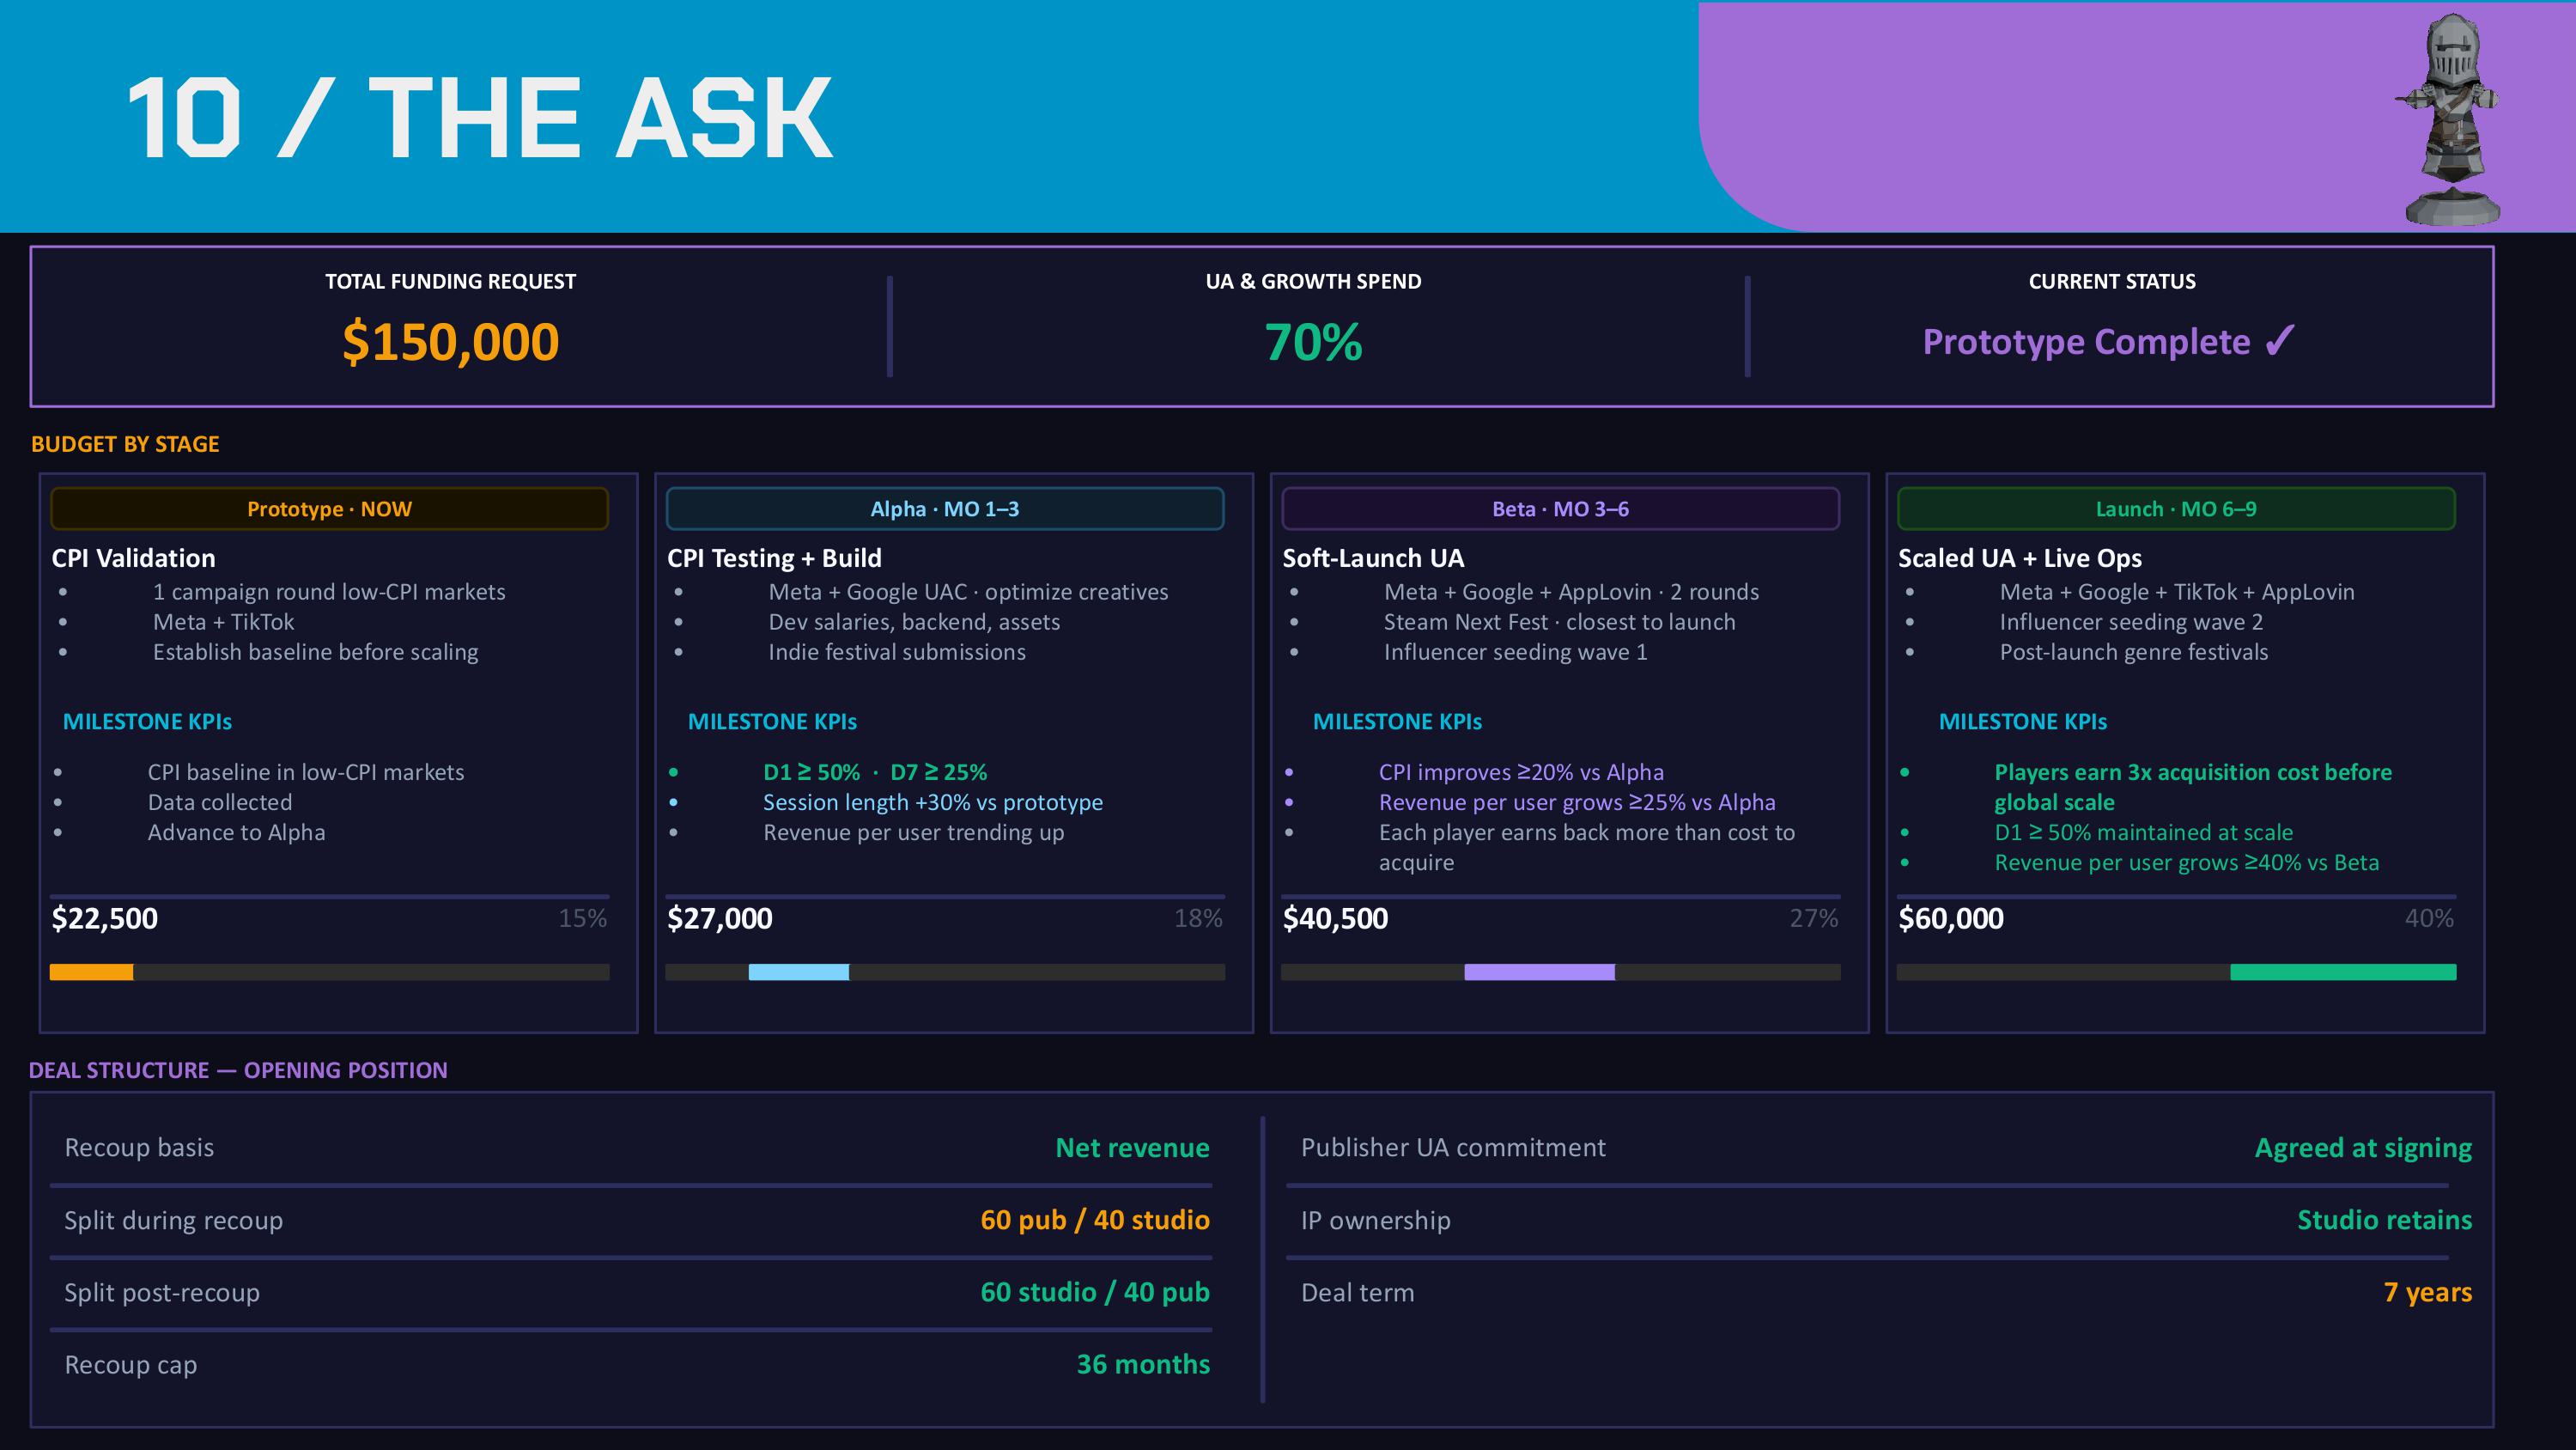Select the '36 months' recoup cap value

[1142, 1364]
